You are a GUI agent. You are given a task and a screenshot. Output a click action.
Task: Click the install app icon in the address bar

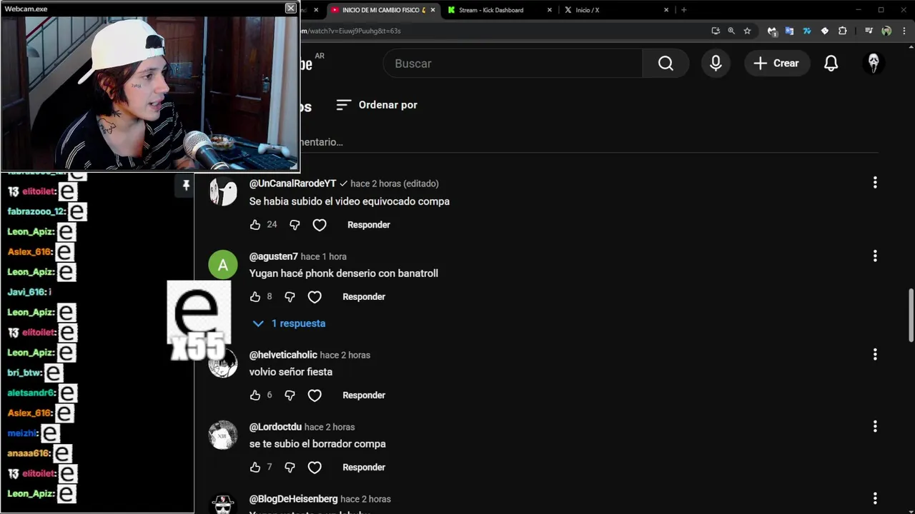pyautogui.click(x=716, y=31)
